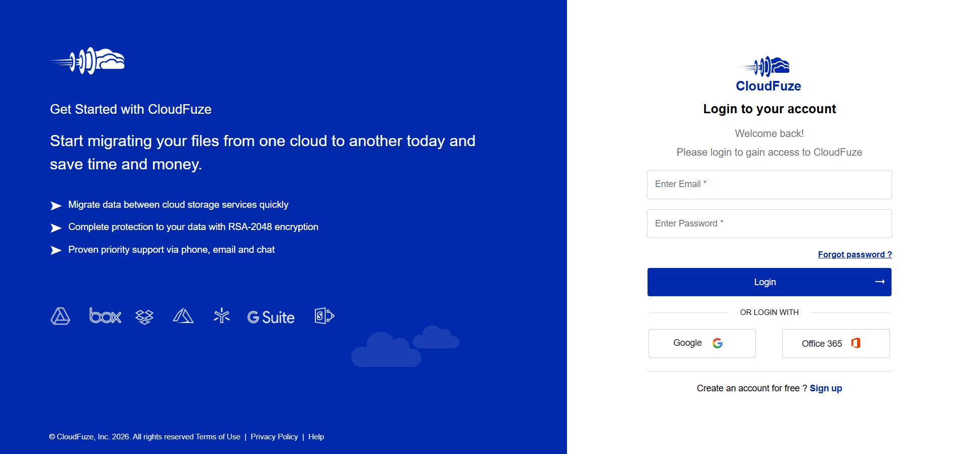This screenshot has width=971, height=454.
Task: Open the Sign up link
Action: (826, 388)
